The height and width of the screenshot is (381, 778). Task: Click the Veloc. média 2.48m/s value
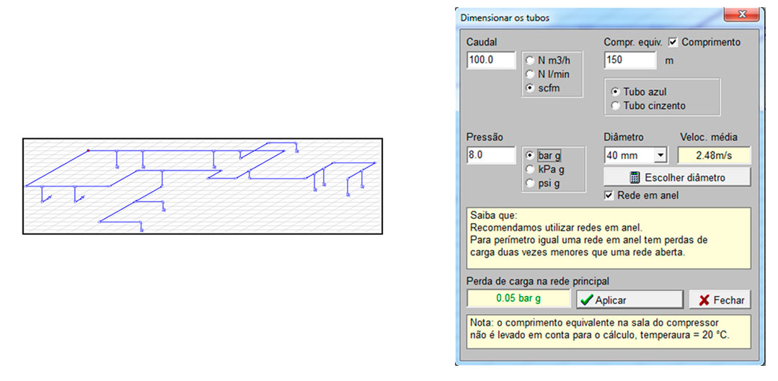pos(714,155)
